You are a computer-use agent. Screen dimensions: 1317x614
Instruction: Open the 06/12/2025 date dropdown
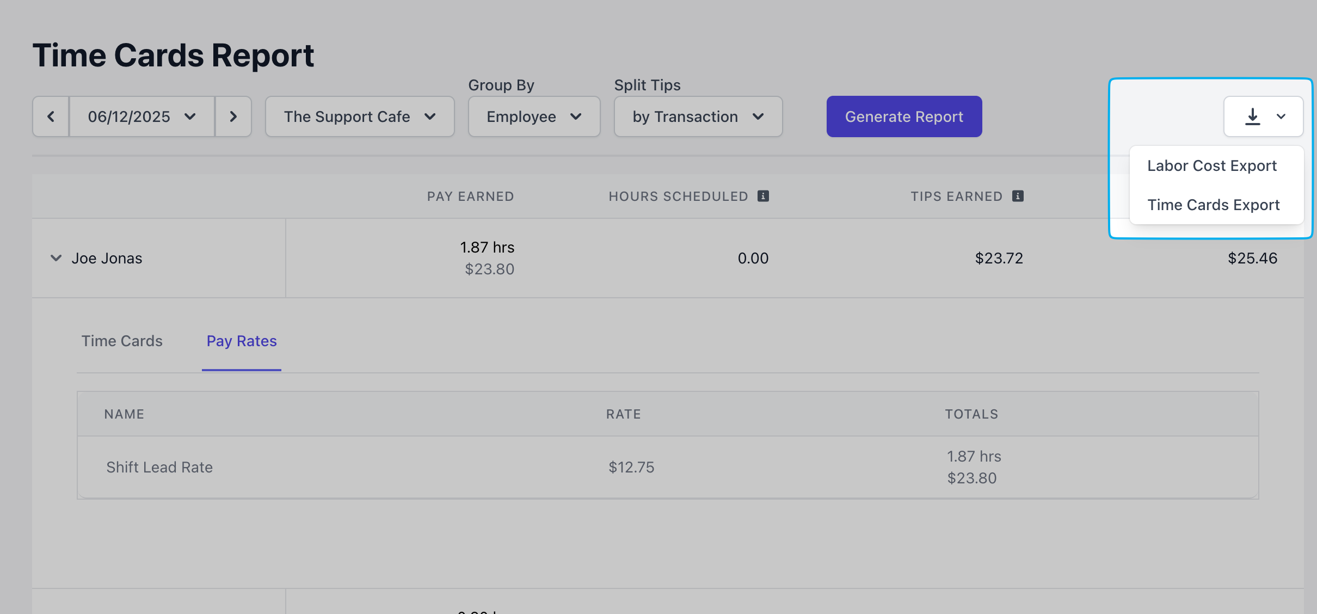click(x=141, y=116)
